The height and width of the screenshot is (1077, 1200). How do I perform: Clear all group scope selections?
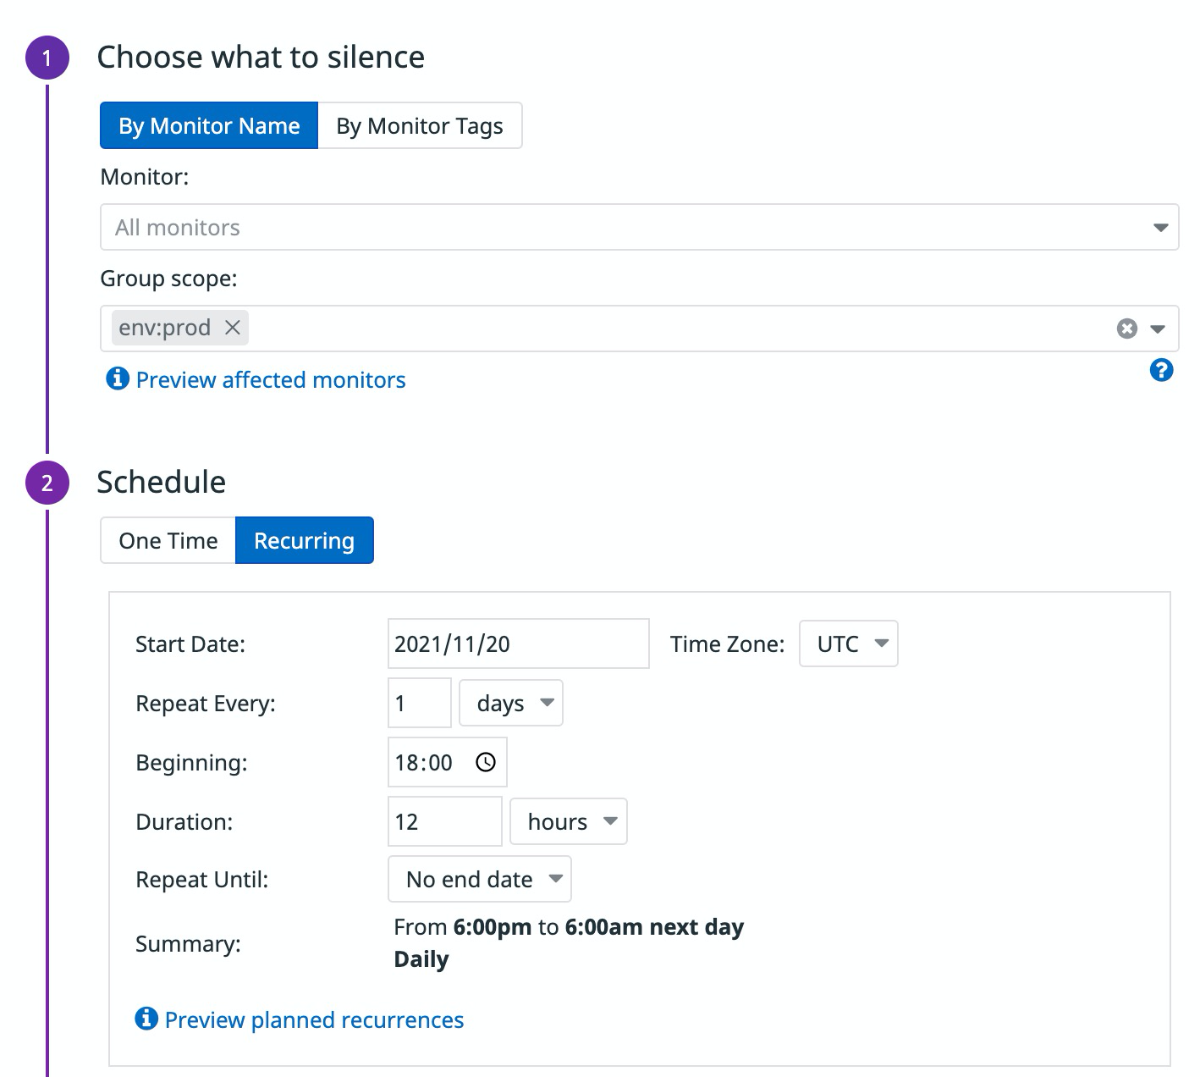point(1126,329)
